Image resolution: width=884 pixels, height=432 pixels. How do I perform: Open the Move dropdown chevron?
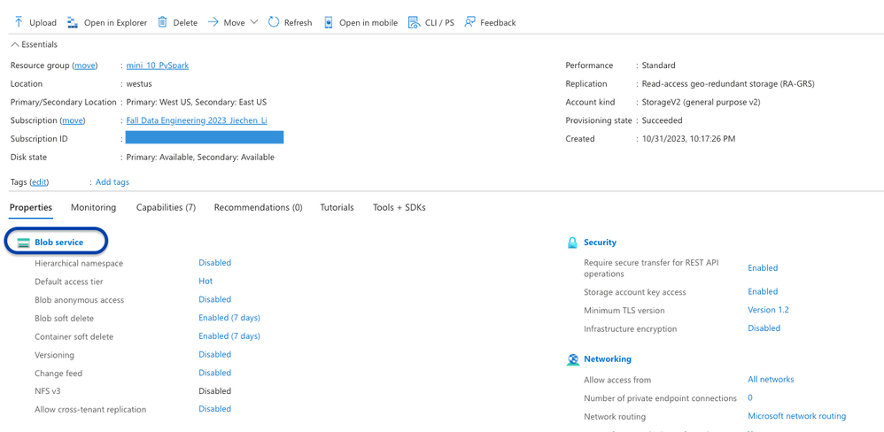click(253, 22)
